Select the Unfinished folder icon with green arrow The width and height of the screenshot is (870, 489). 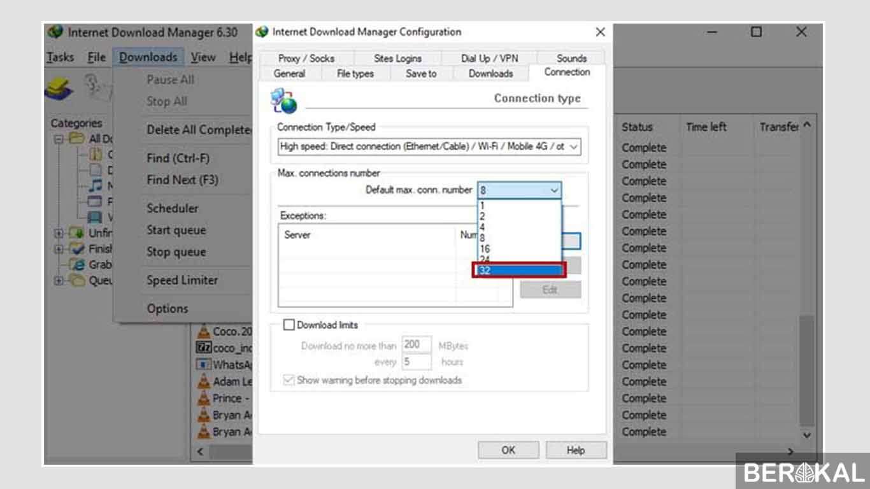(77, 233)
